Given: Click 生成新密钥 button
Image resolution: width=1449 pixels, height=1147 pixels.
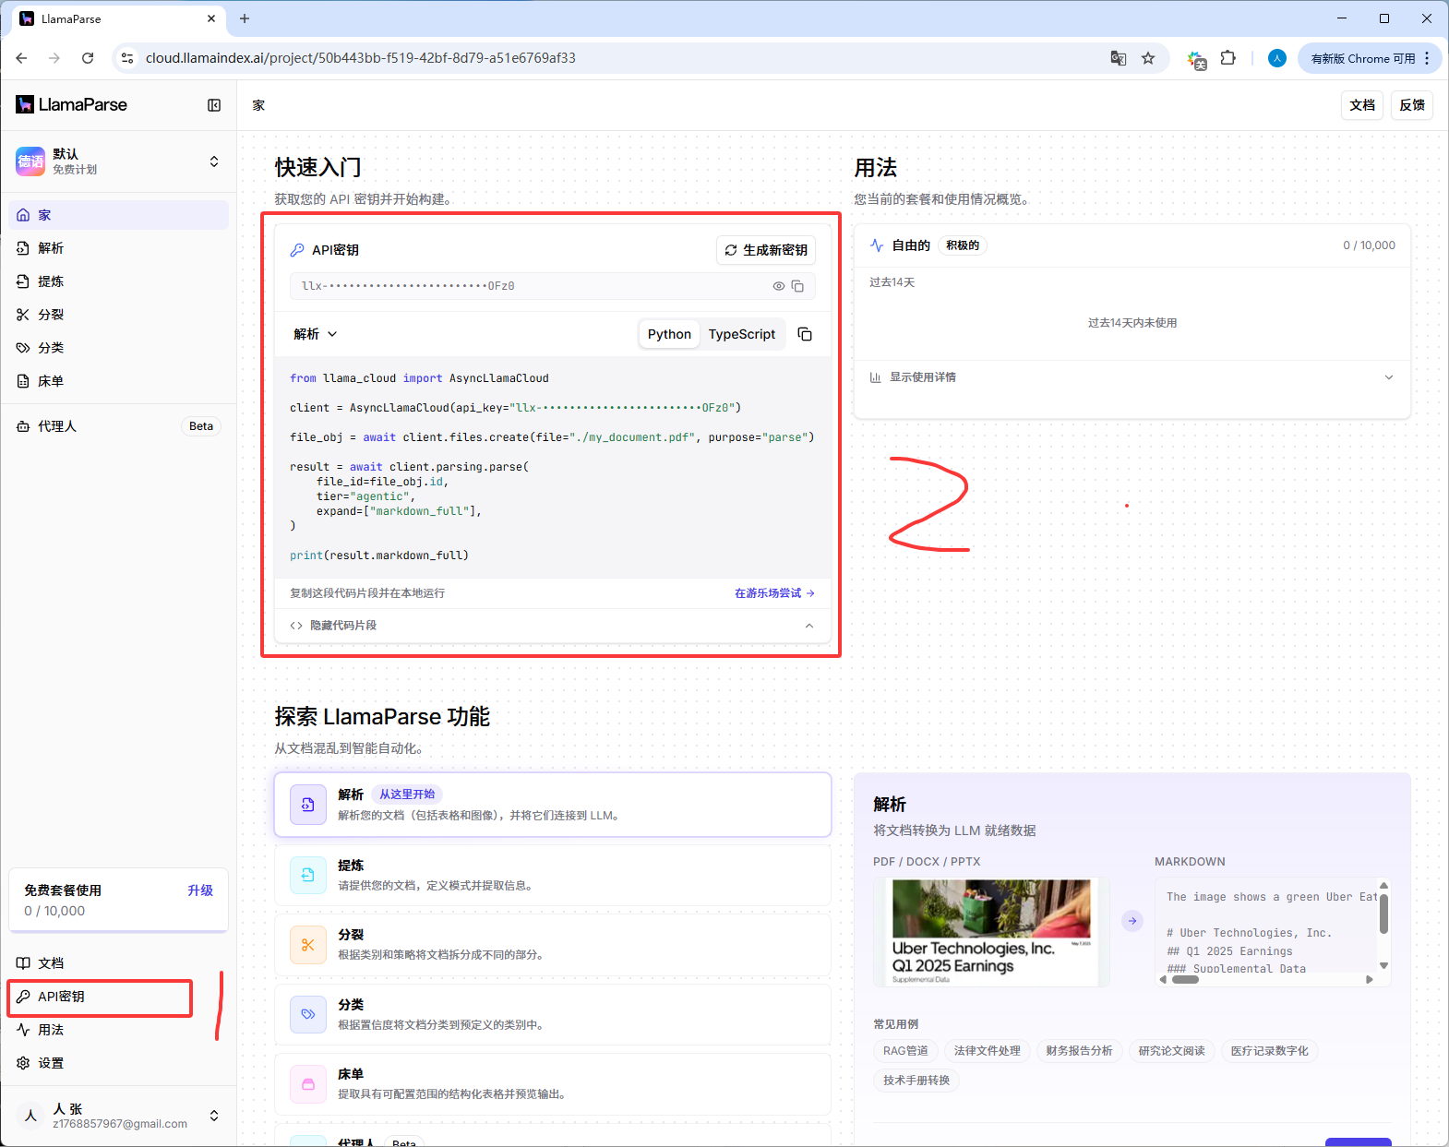Looking at the screenshot, I should point(766,250).
